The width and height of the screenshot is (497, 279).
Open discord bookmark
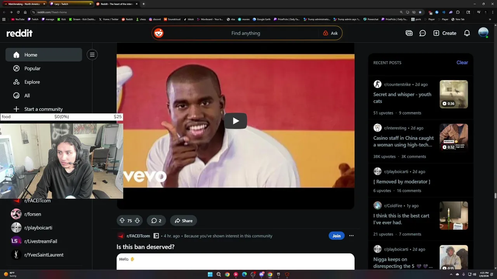pos(155,19)
